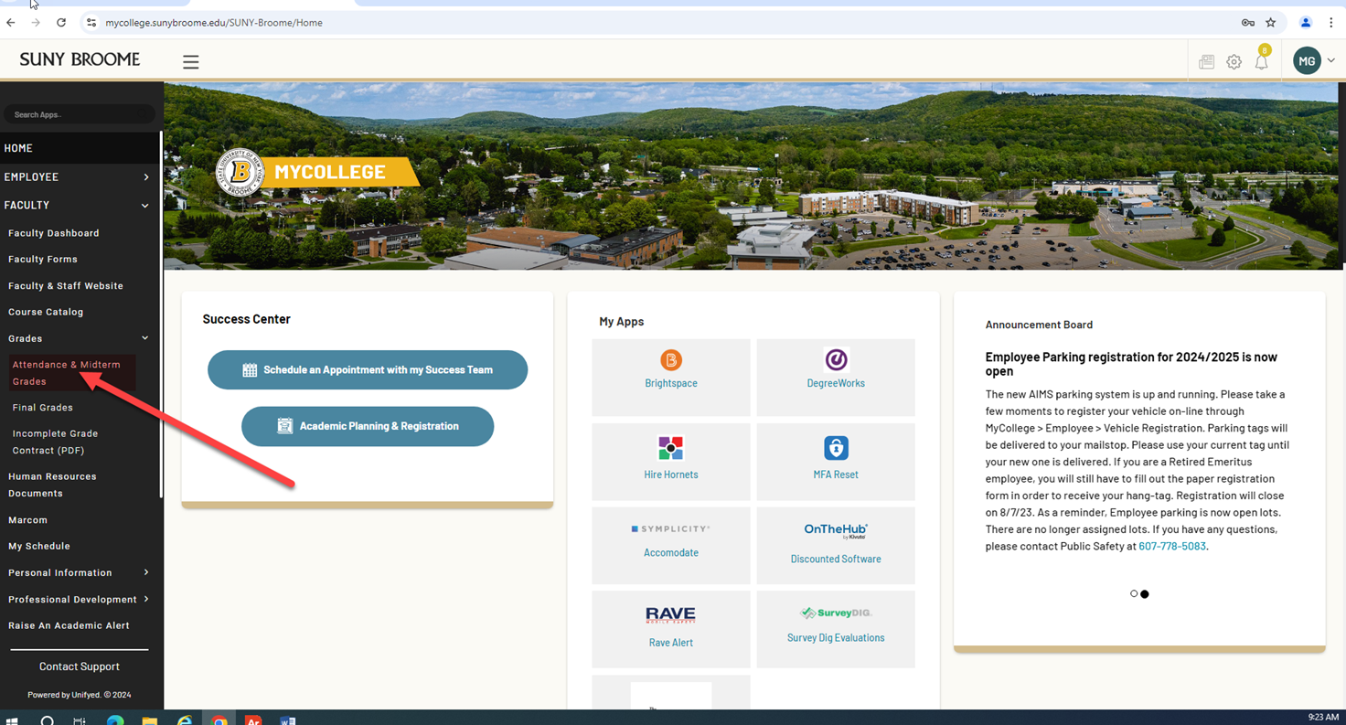Open the MG profile account dropdown
The height and width of the screenshot is (725, 1346).
coord(1313,60)
